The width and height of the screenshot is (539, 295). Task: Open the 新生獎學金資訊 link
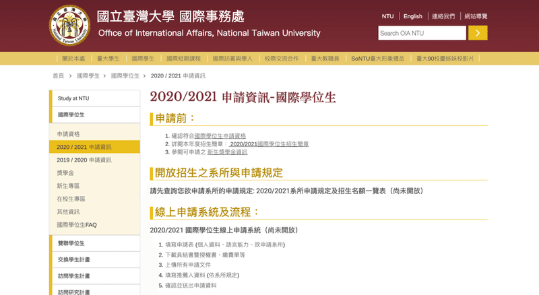pyautogui.click(x=227, y=152)
